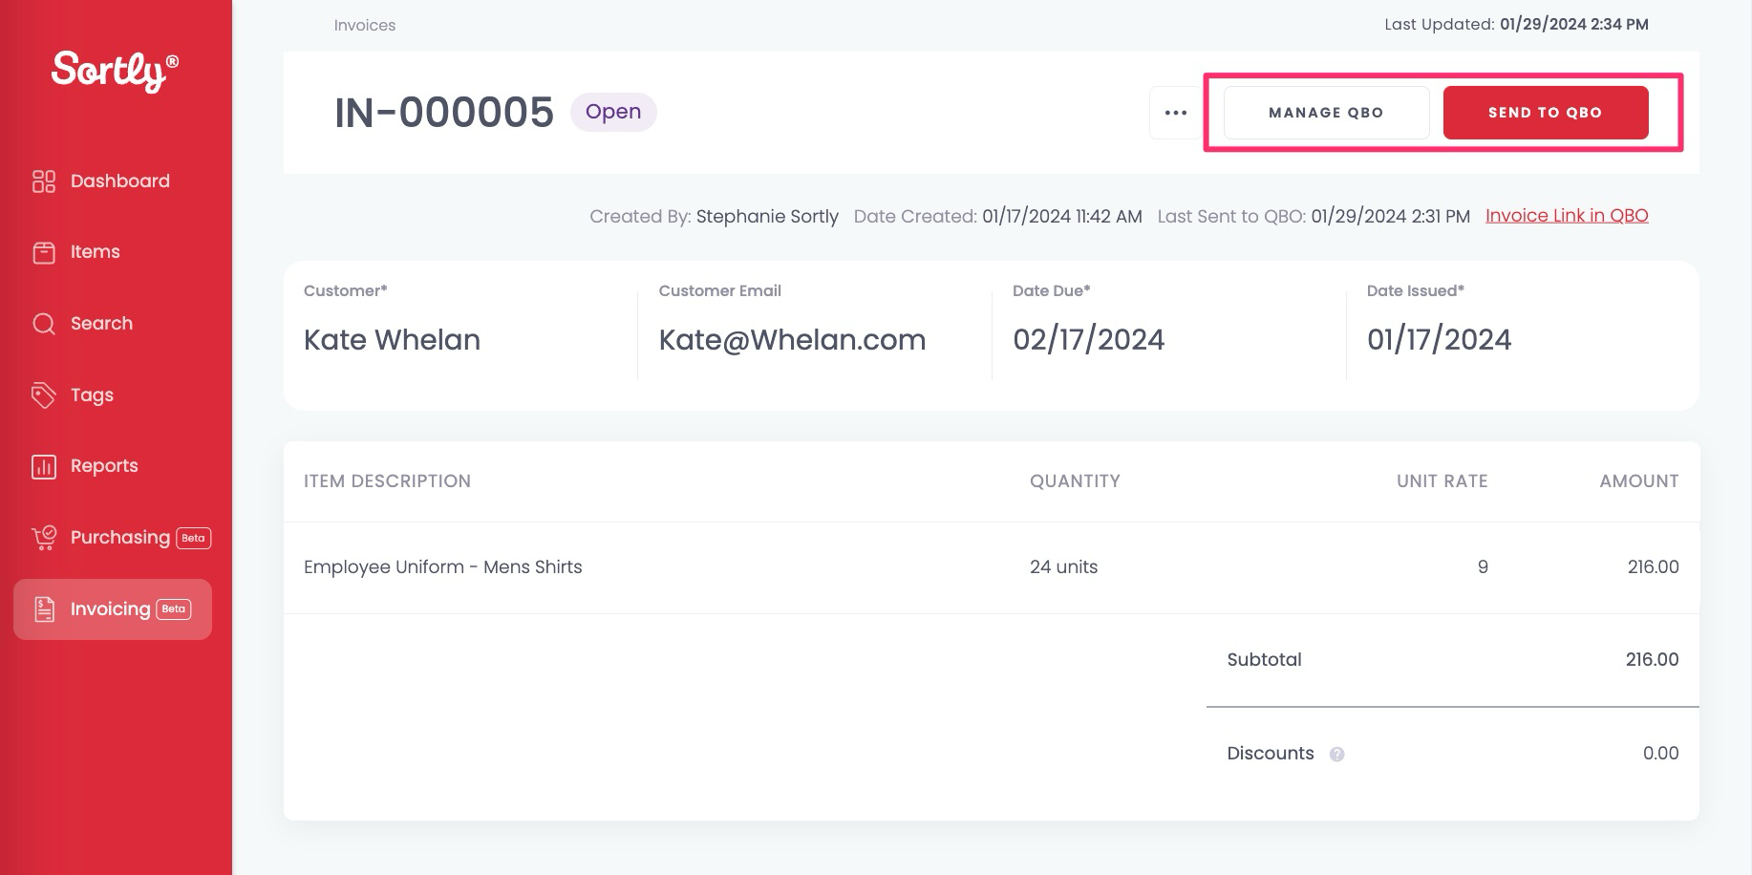1752x875 pixels.
Task: Select the Items box icon in sidebar
Action: [43, 251]
